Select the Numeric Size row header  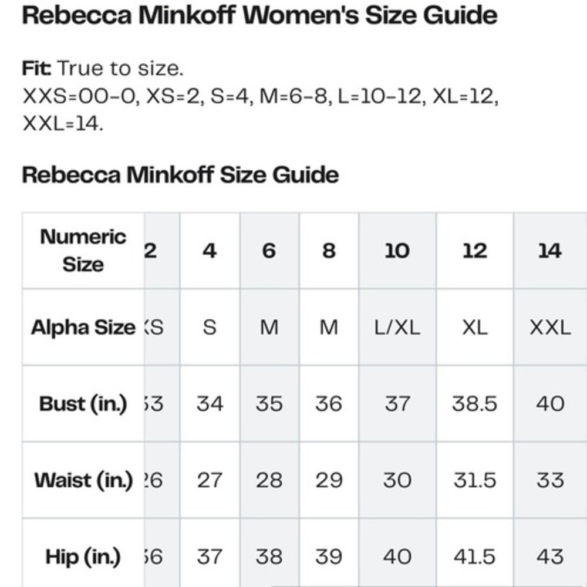pos(83,251)
